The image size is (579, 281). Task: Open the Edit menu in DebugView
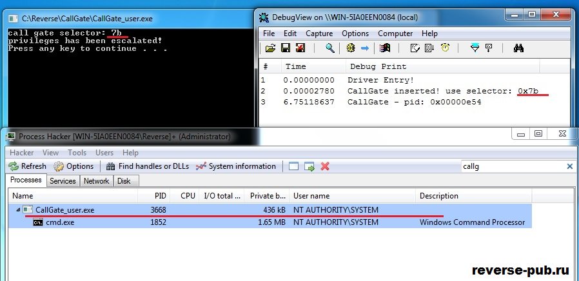click(x=290, y=34)
